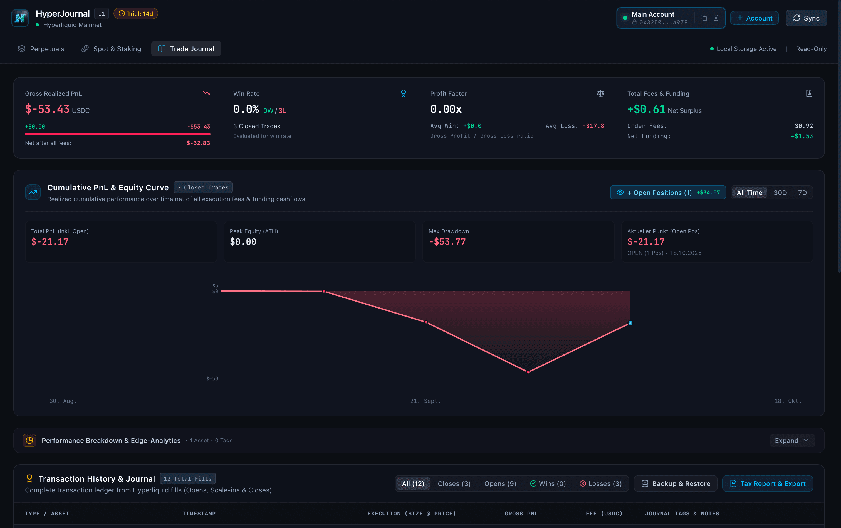Viewport: 841px width, 528px height.
Task: Click the Total Fees receipt icon
Action: 809,93
